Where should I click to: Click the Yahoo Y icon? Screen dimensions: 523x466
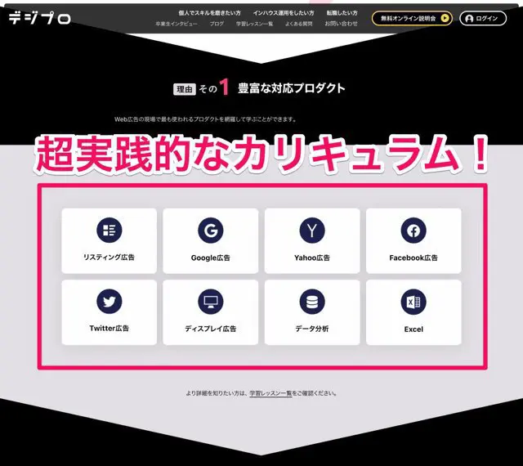click(x=312, y=230)
